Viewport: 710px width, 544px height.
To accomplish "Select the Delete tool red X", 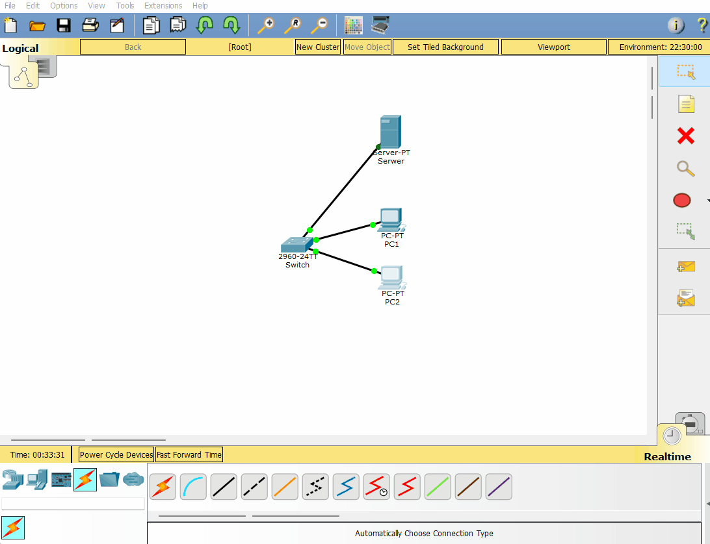I will [685, 136].
